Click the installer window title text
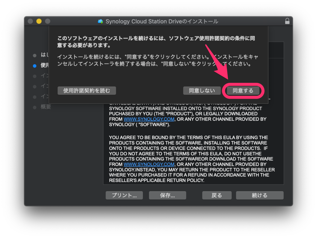 [162, 21]
